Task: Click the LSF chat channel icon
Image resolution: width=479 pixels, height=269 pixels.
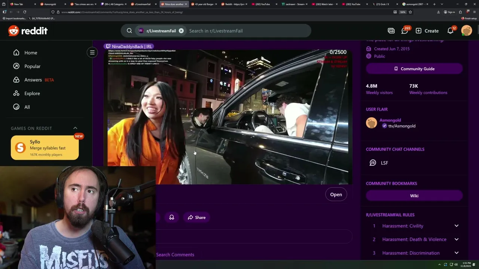Action: [x=373, y=163]
